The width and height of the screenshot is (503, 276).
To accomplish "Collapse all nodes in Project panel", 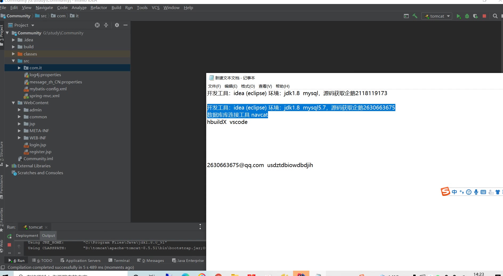I will 106,25.
